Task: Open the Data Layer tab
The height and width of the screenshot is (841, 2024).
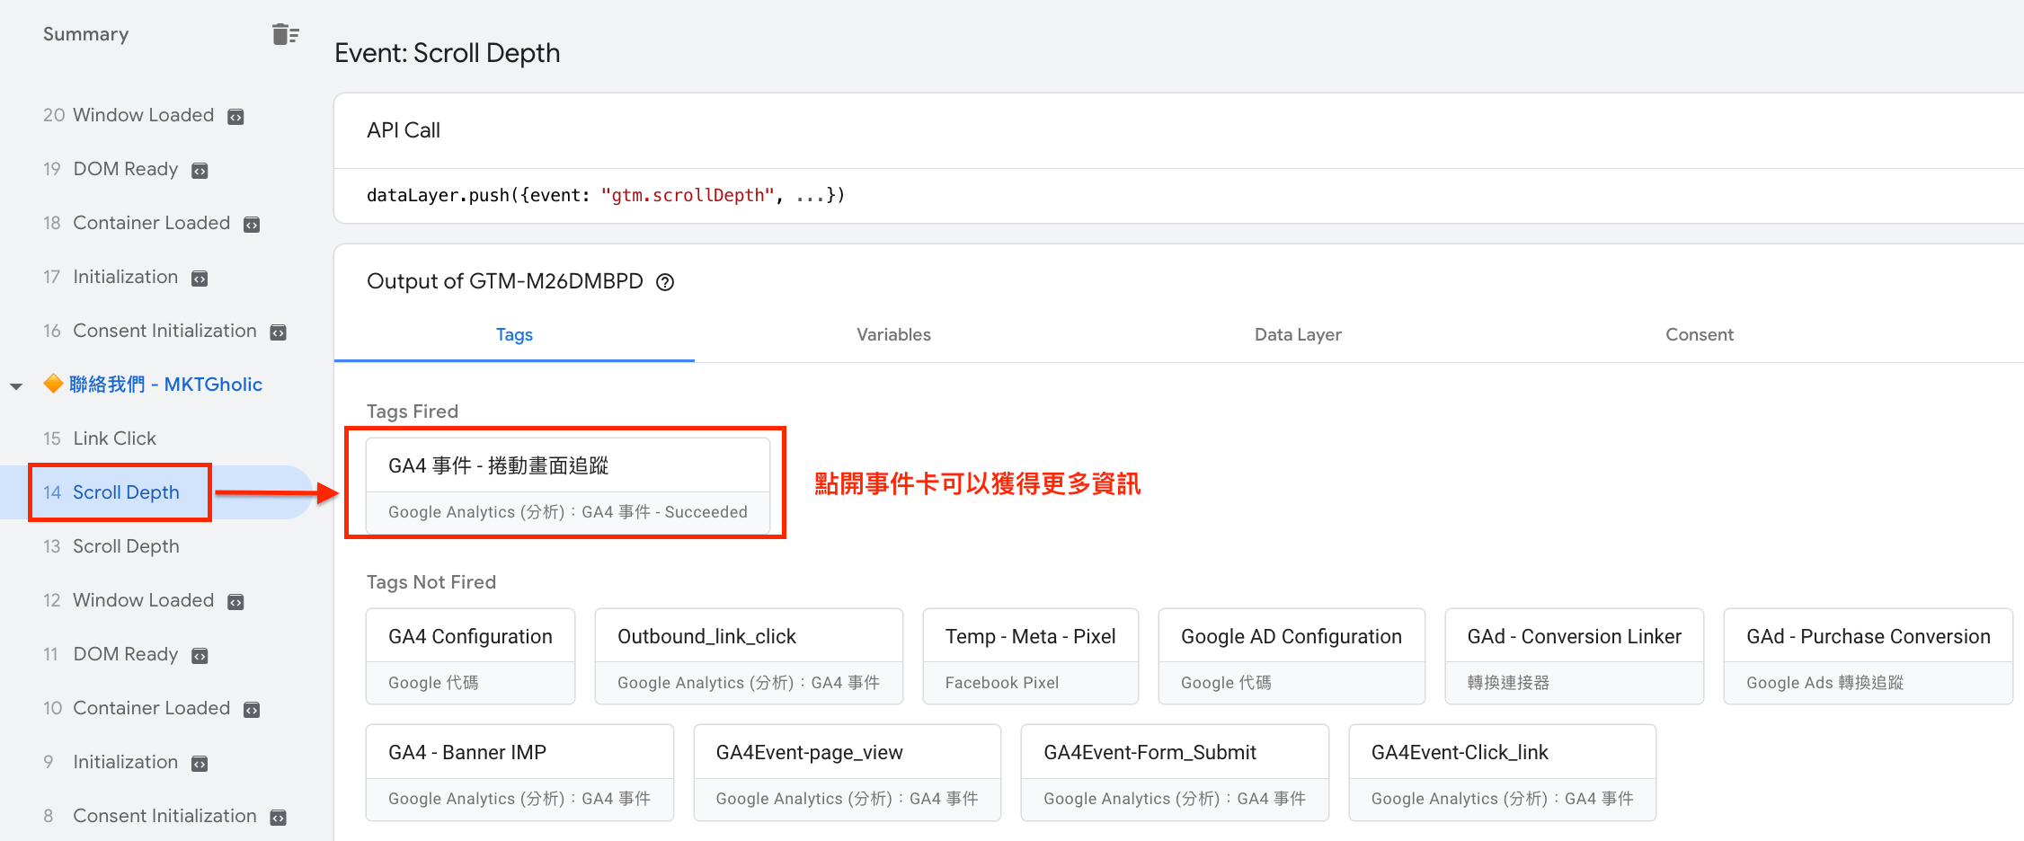Action: [1298, 334]
